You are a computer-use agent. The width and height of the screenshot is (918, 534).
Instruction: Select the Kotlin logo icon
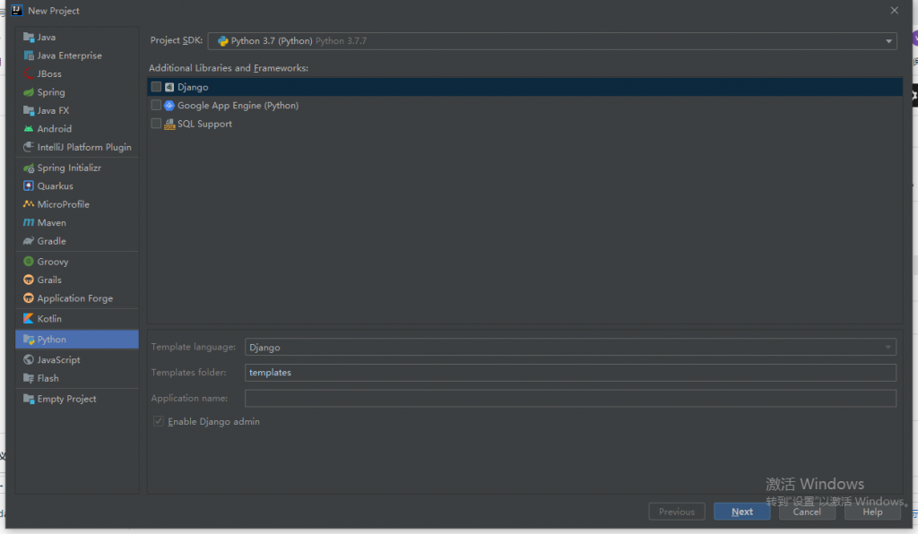coord(28,319)
